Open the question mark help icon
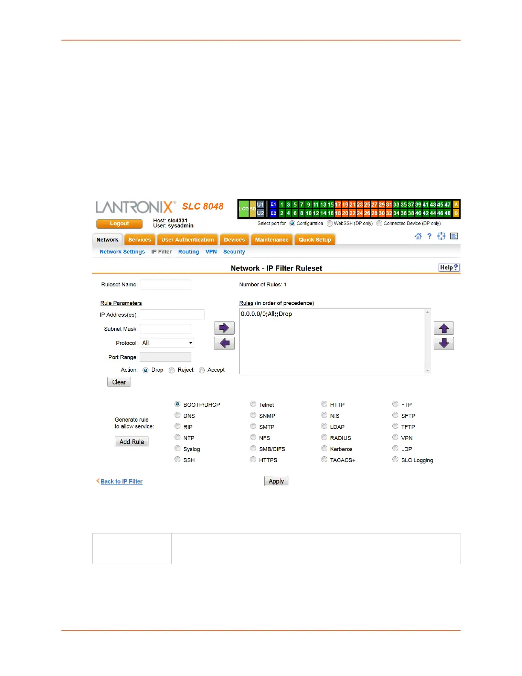Screen dimensions: 522x676 429,236
